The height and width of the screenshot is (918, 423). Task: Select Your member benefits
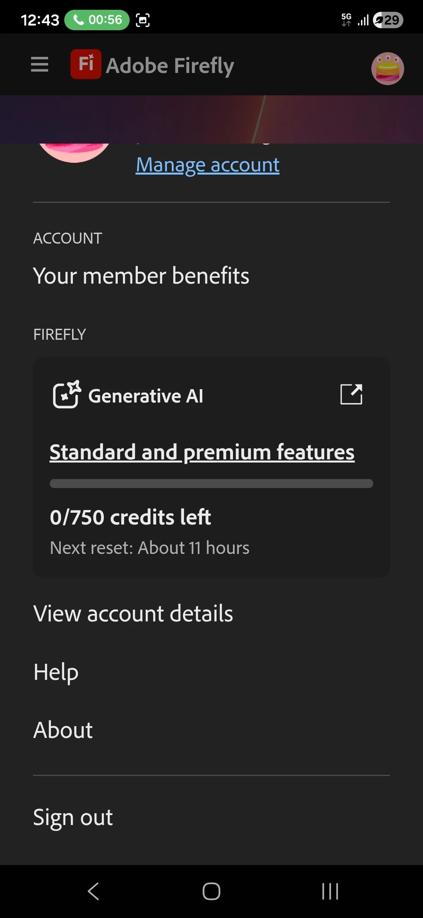(141, 275)
